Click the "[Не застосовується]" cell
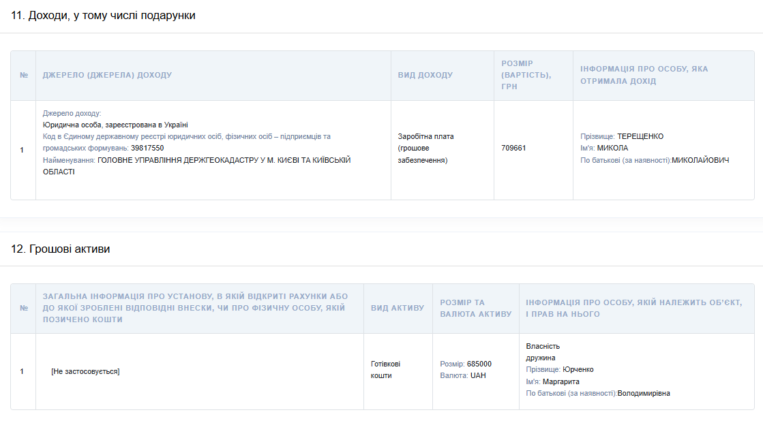 point(85,371)
